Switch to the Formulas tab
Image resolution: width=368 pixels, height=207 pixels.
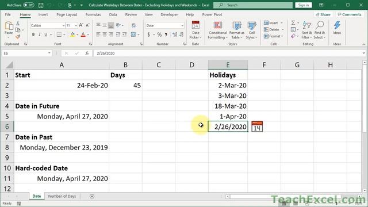[x=93, y=14]
